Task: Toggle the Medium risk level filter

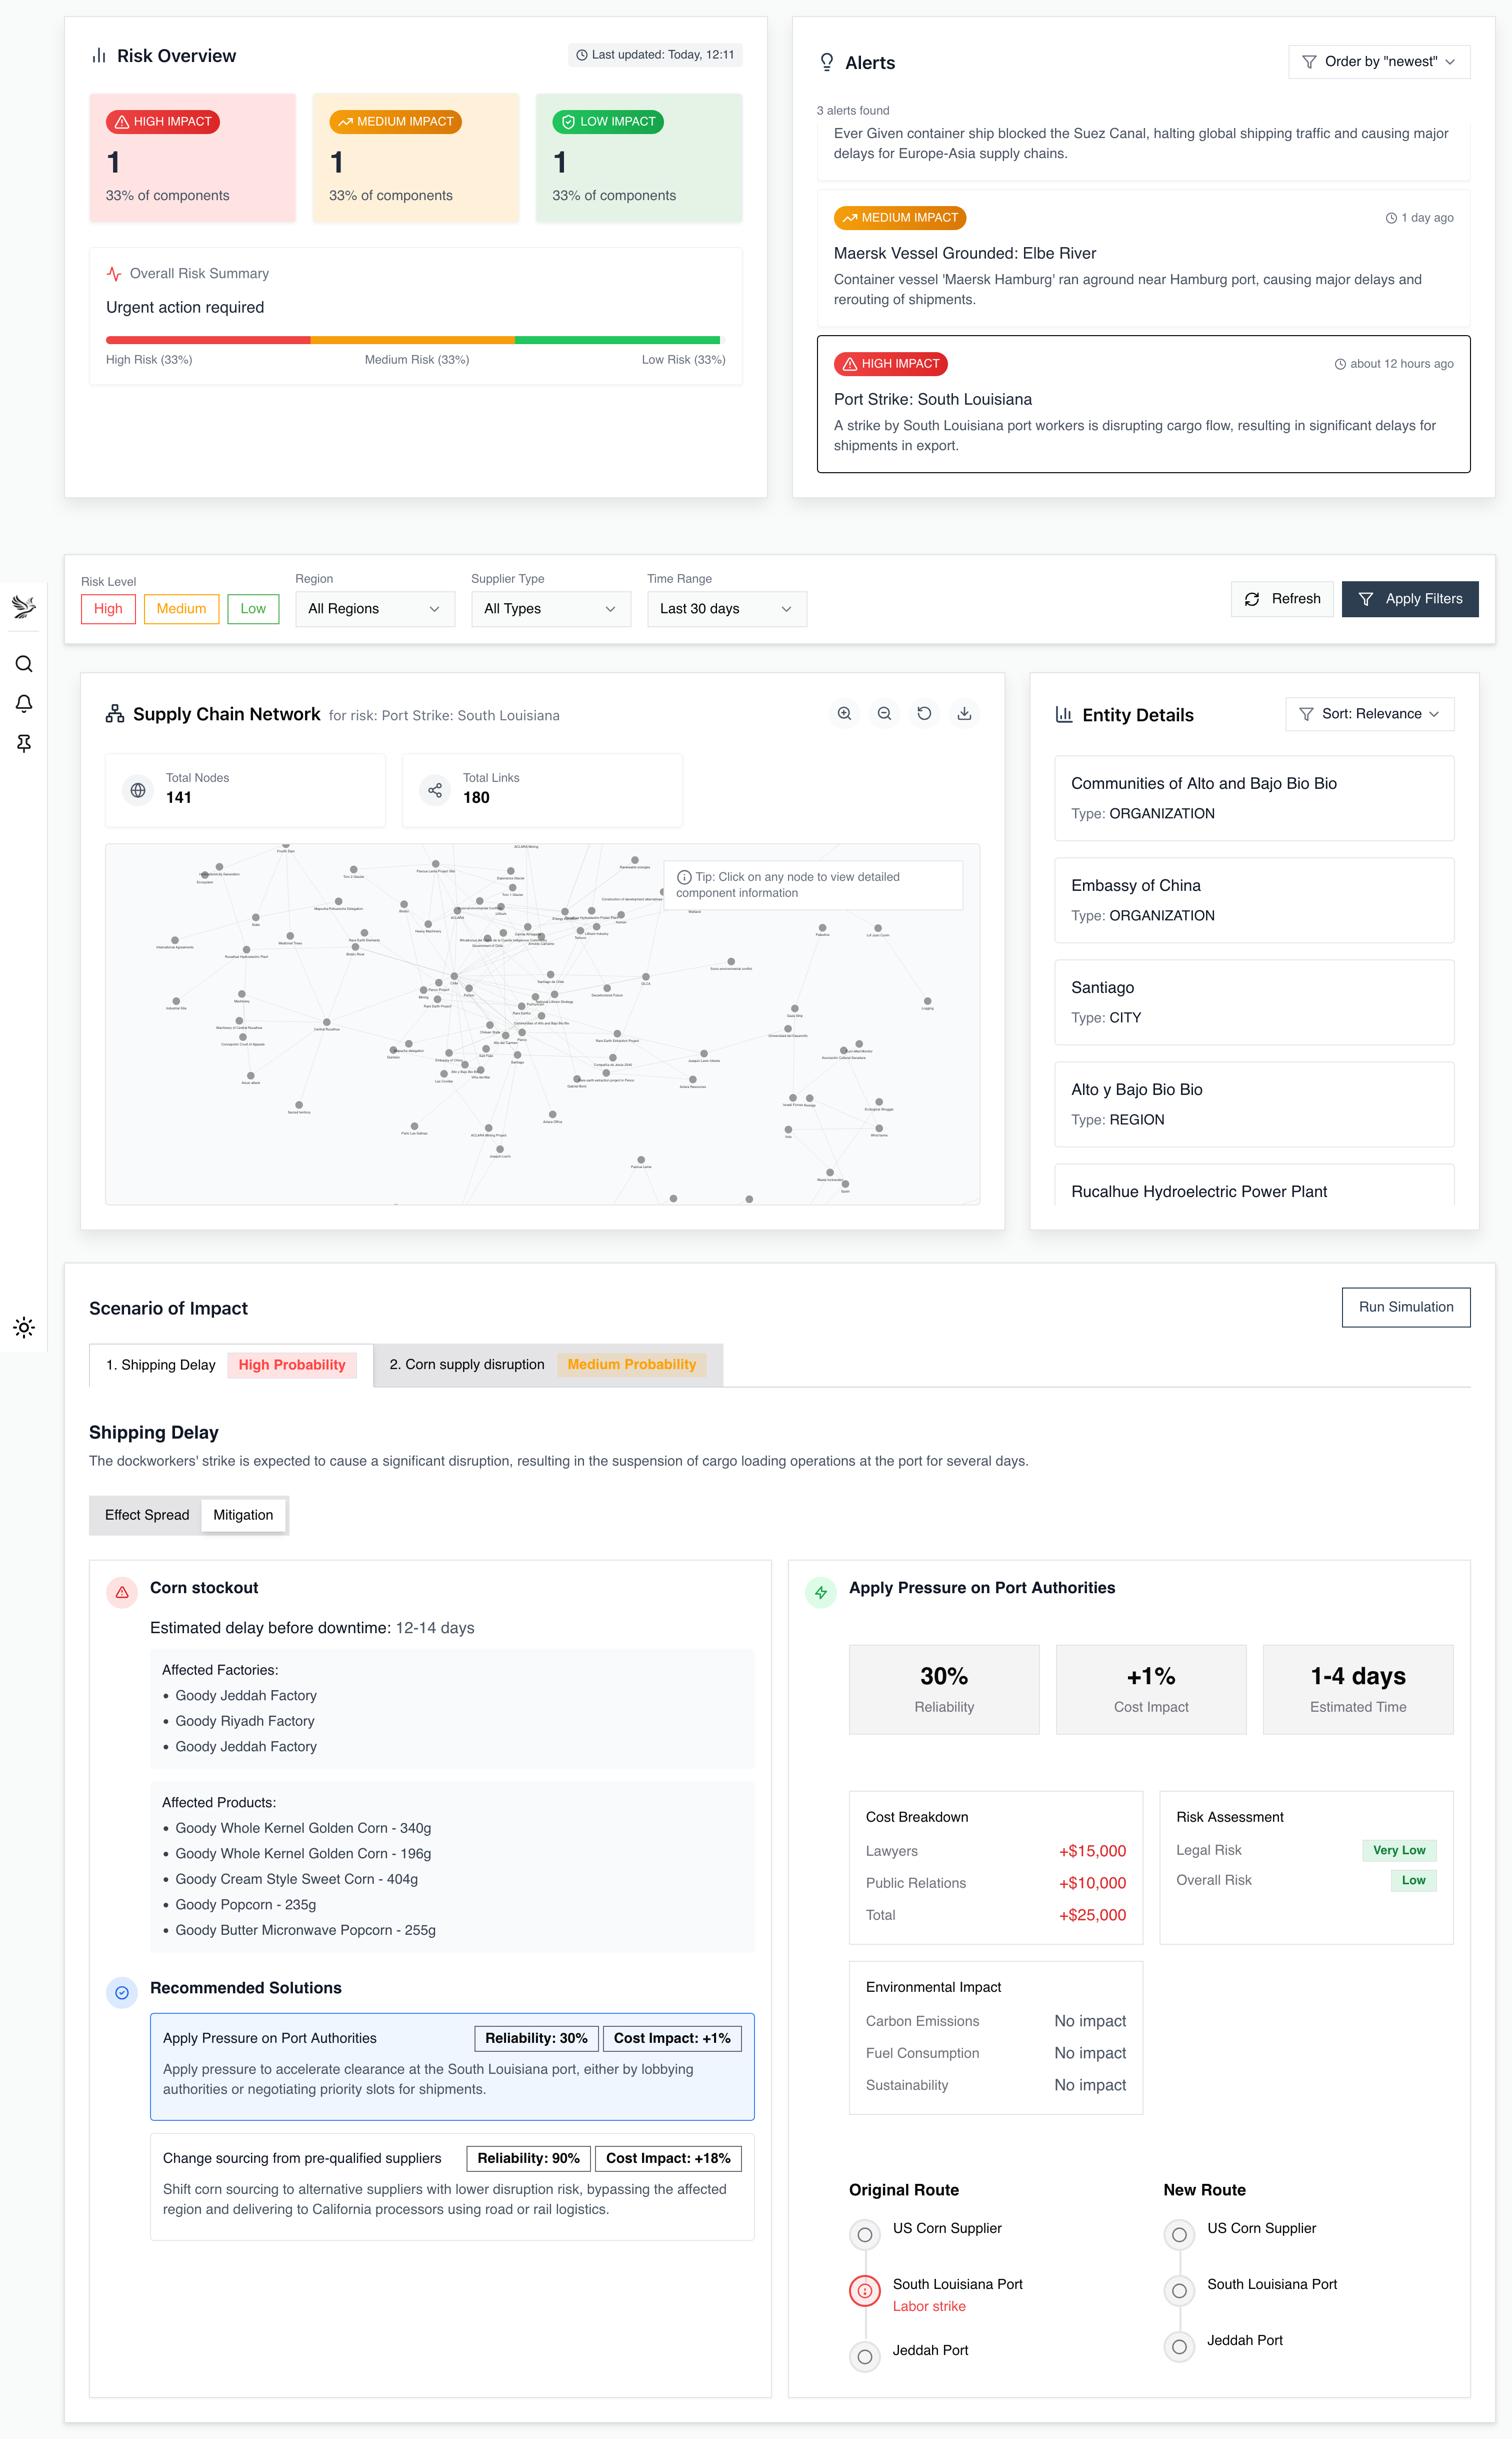Action: 181,608
